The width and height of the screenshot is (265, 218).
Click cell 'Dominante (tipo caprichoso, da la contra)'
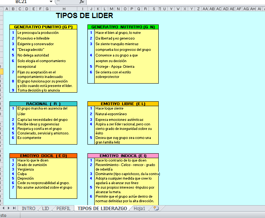point(127,174)
